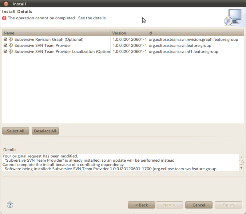Click the install wizard computer and CD image
This screenshot has width=246, height=214.
[233, 17]
